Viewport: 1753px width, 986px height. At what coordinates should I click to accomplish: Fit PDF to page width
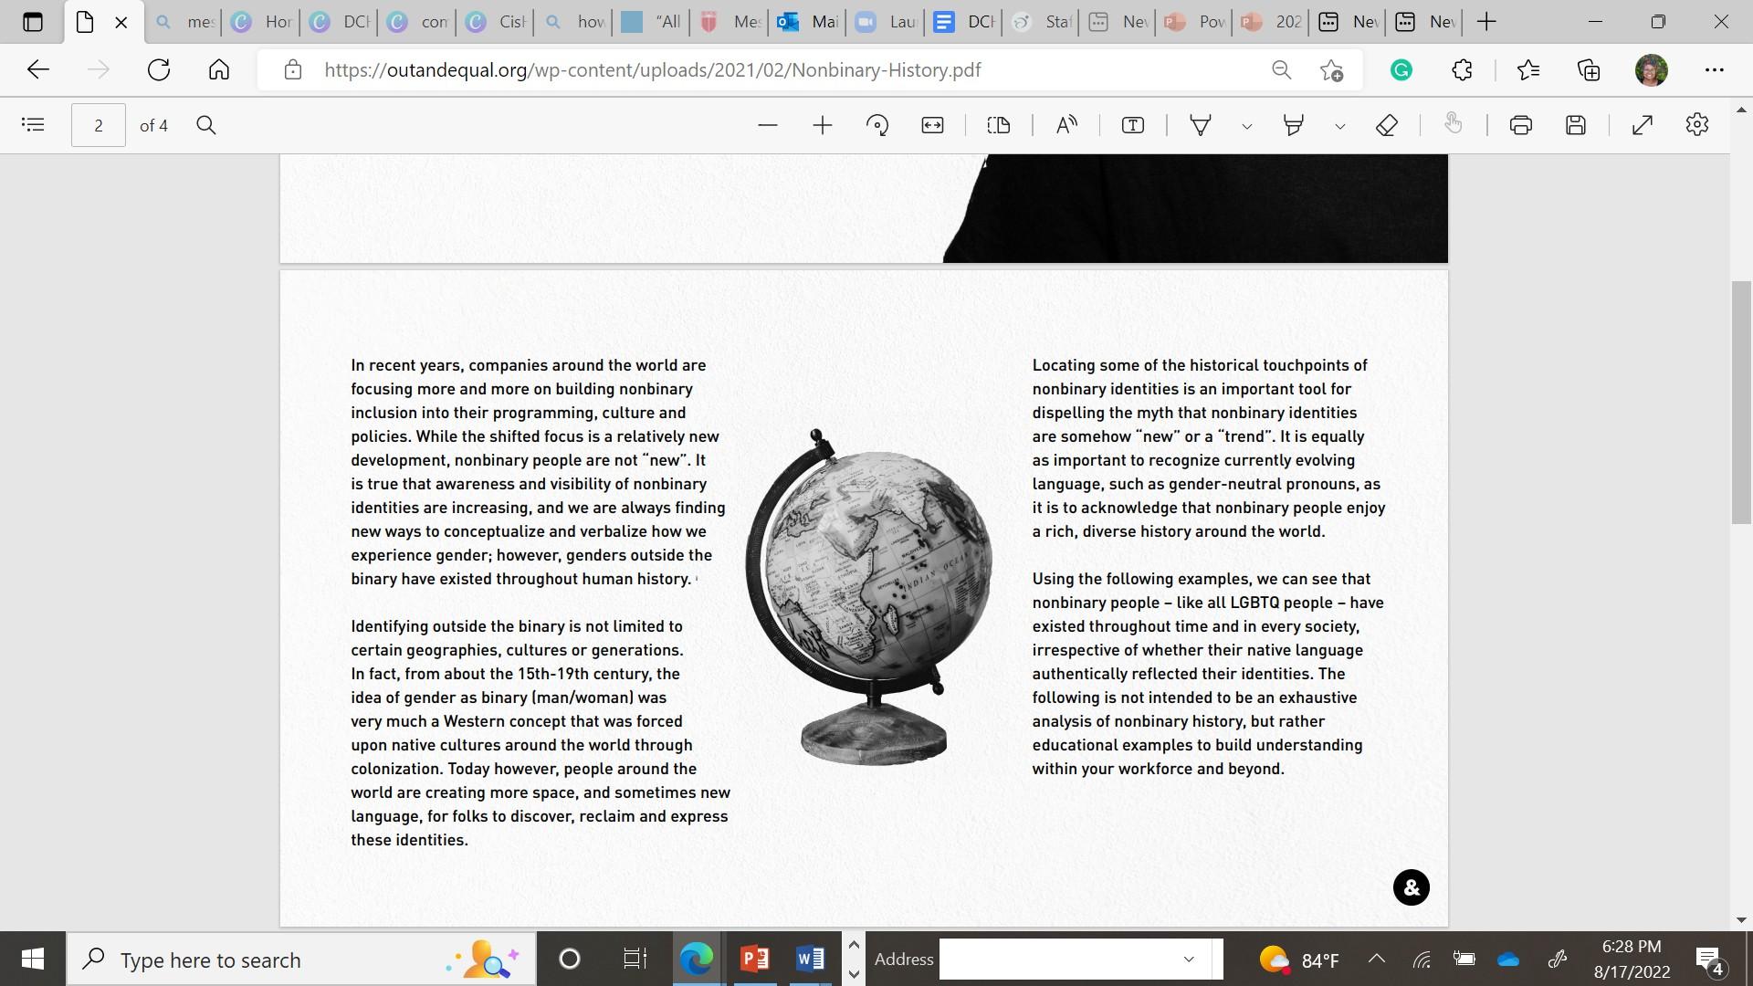pyautogui.click(x=932, y=125)
